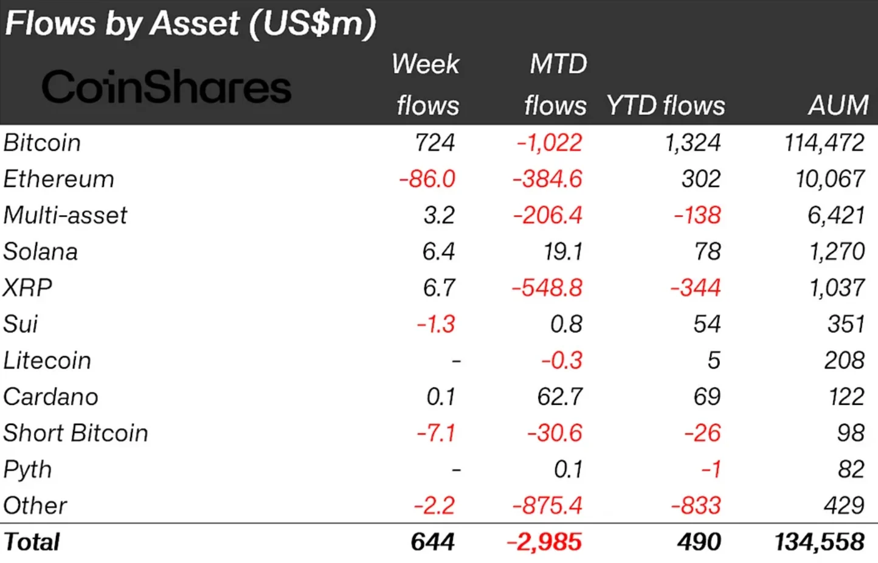Click the Short Bitcoin row label
The image size is (878, 563).
pyautogui.click(x=75, y=433)
